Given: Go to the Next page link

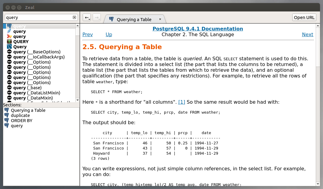Looking at the screenshot, I should (308, 35).
